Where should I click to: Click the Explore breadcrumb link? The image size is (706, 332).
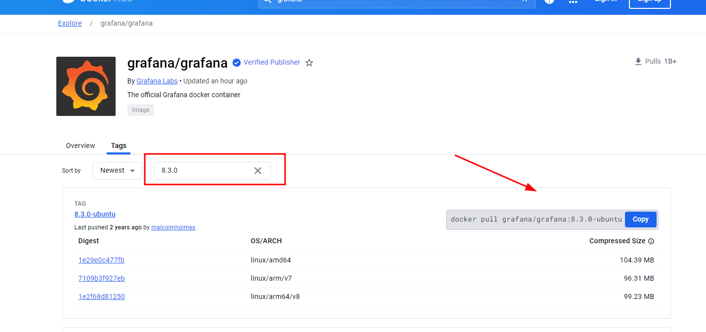click(70, 23)
